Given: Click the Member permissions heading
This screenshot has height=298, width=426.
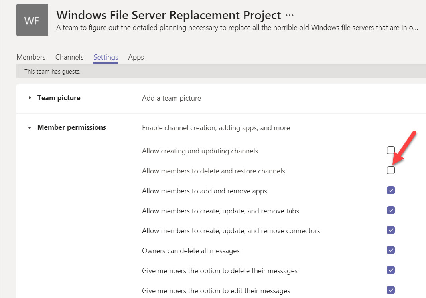Looking at the screenshot, I should pyautogui.click(x=72, y=127).
